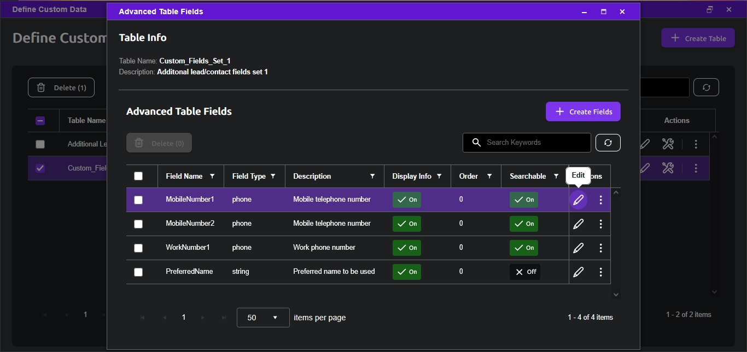Open tools icon for Custom_Fiel... table row

pos(667,168)
